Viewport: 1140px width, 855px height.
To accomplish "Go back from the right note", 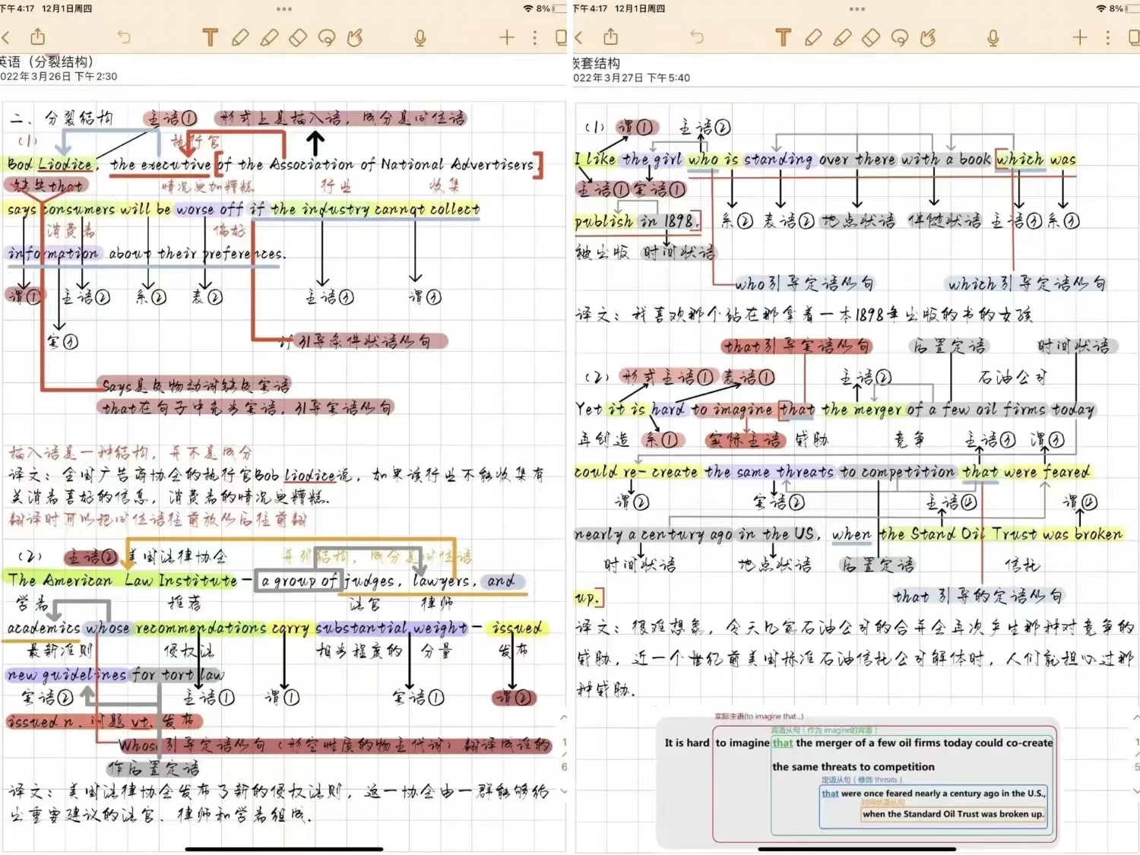I will click(x=579, y=37).
